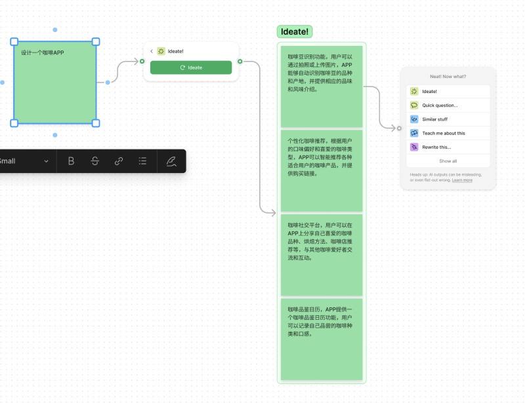Viewport: 525px width, 403px height.
Task: Open the Learn more link
Action: (x=462, y=180)
